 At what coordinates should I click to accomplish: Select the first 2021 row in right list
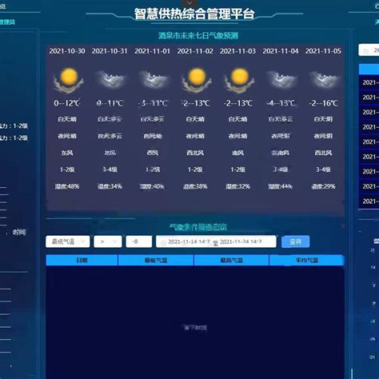pyautogui.click(x=369, y=82)
